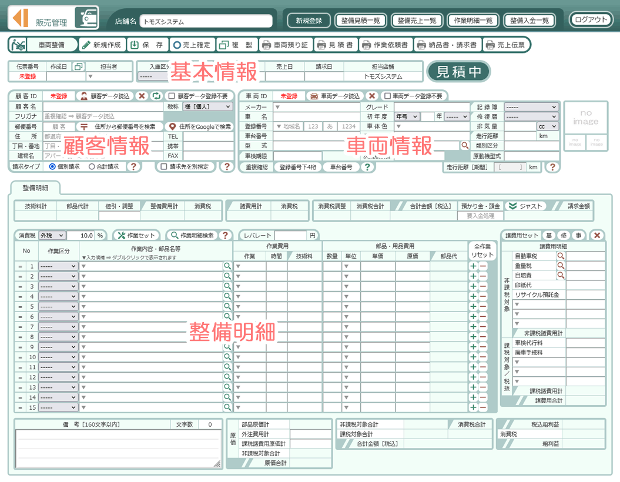Check 請求先を別指定 checkbox
The height and width of the screenshot is (482, 620).
click(164, 167)
